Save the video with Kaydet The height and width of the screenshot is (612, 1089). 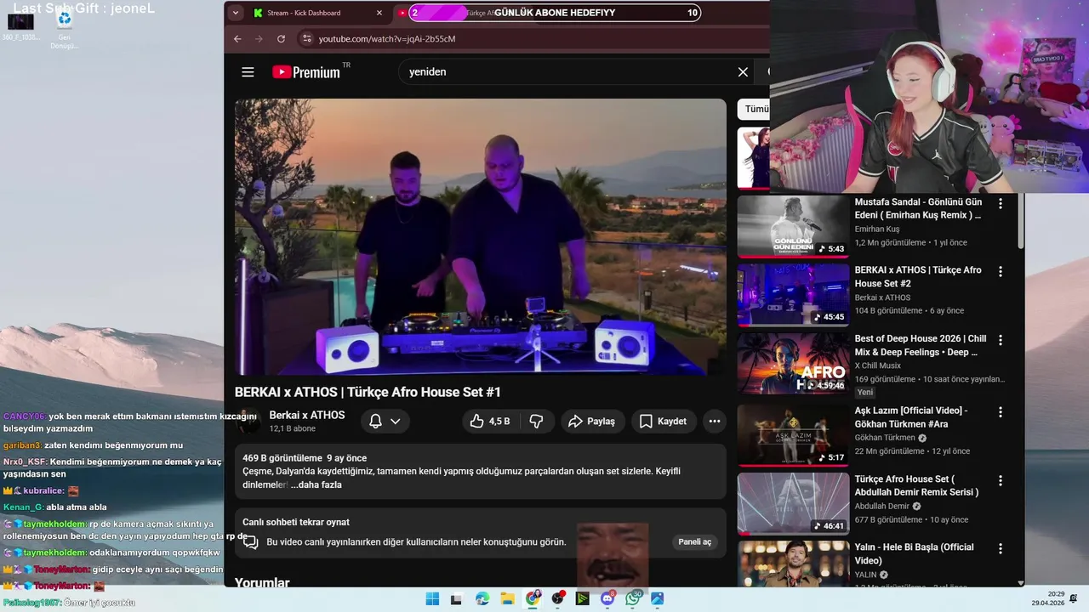664,421
